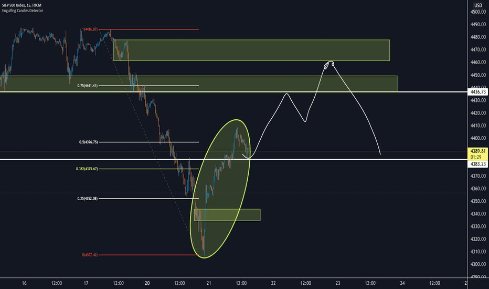Select the Fibonacci 1(4486.07) level label

click(x=90, y=29)
